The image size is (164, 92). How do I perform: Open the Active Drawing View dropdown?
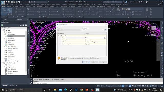tap(14, 28)
